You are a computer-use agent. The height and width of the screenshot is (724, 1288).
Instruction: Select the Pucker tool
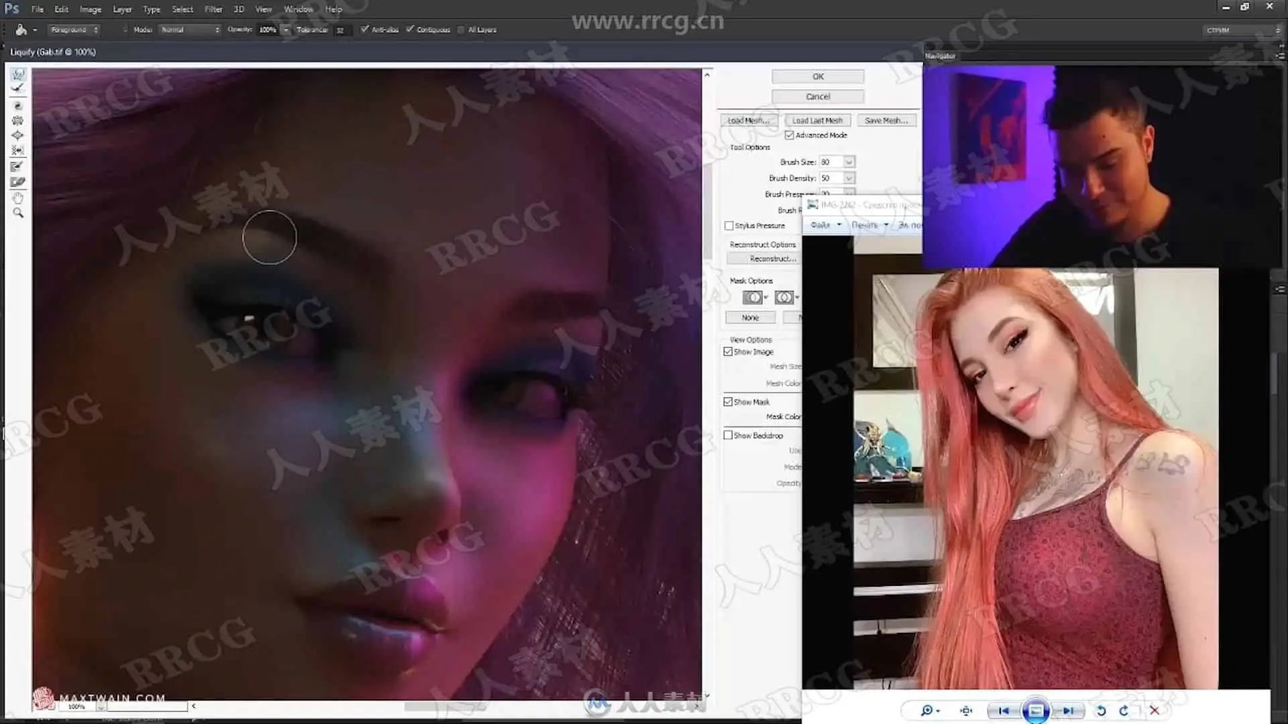[18, 121]
